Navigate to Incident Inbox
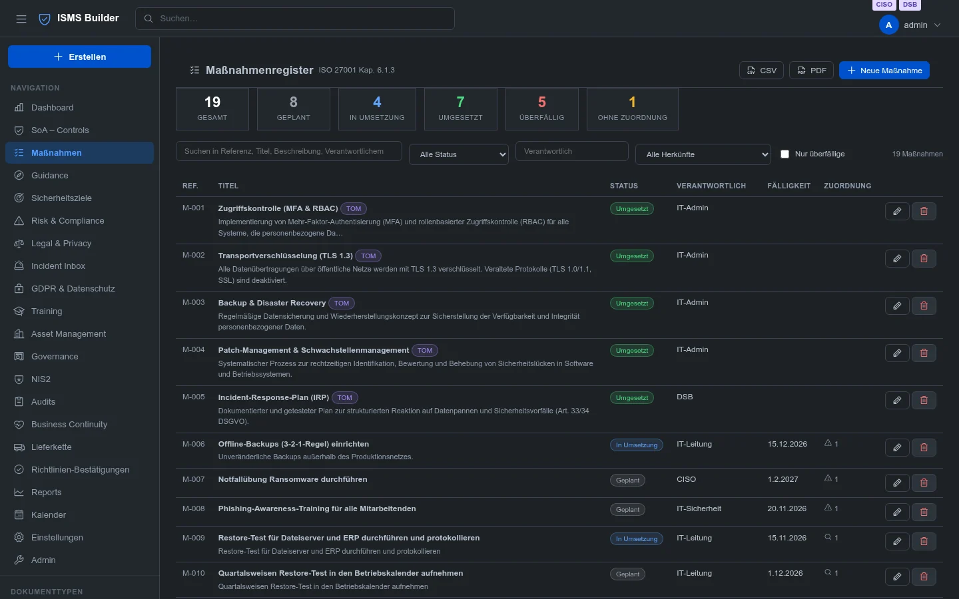Image resolution: width=959 pixels, height=599 pixels. [x=79, y=266]
